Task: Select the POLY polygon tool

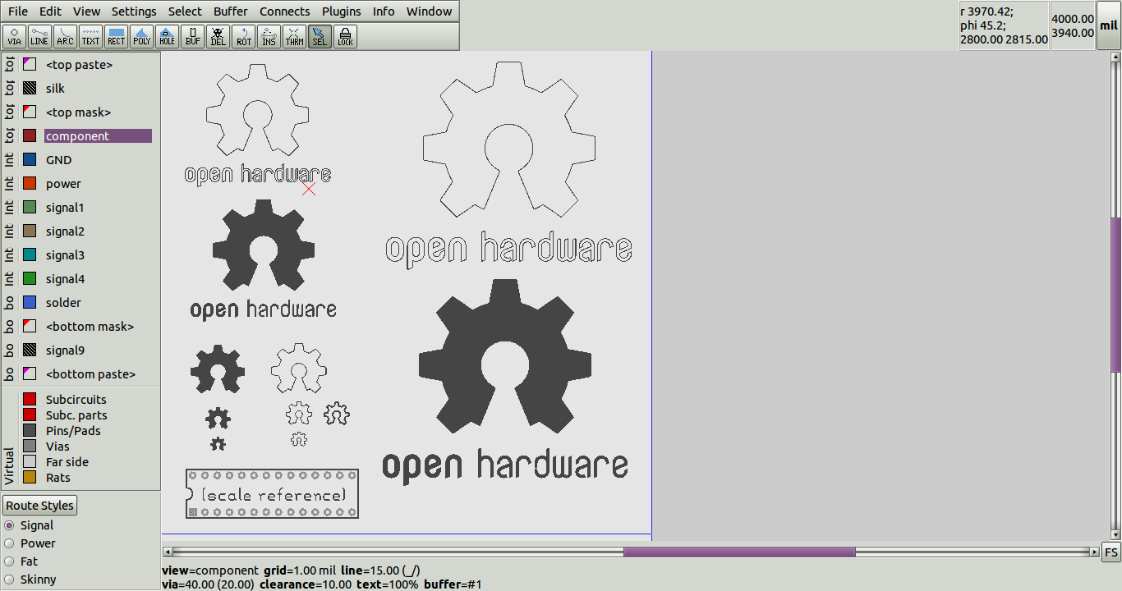Action: tap(141, 36)
